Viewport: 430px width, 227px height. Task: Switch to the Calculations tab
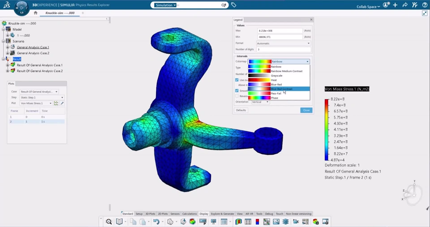(x=189, y=214)
